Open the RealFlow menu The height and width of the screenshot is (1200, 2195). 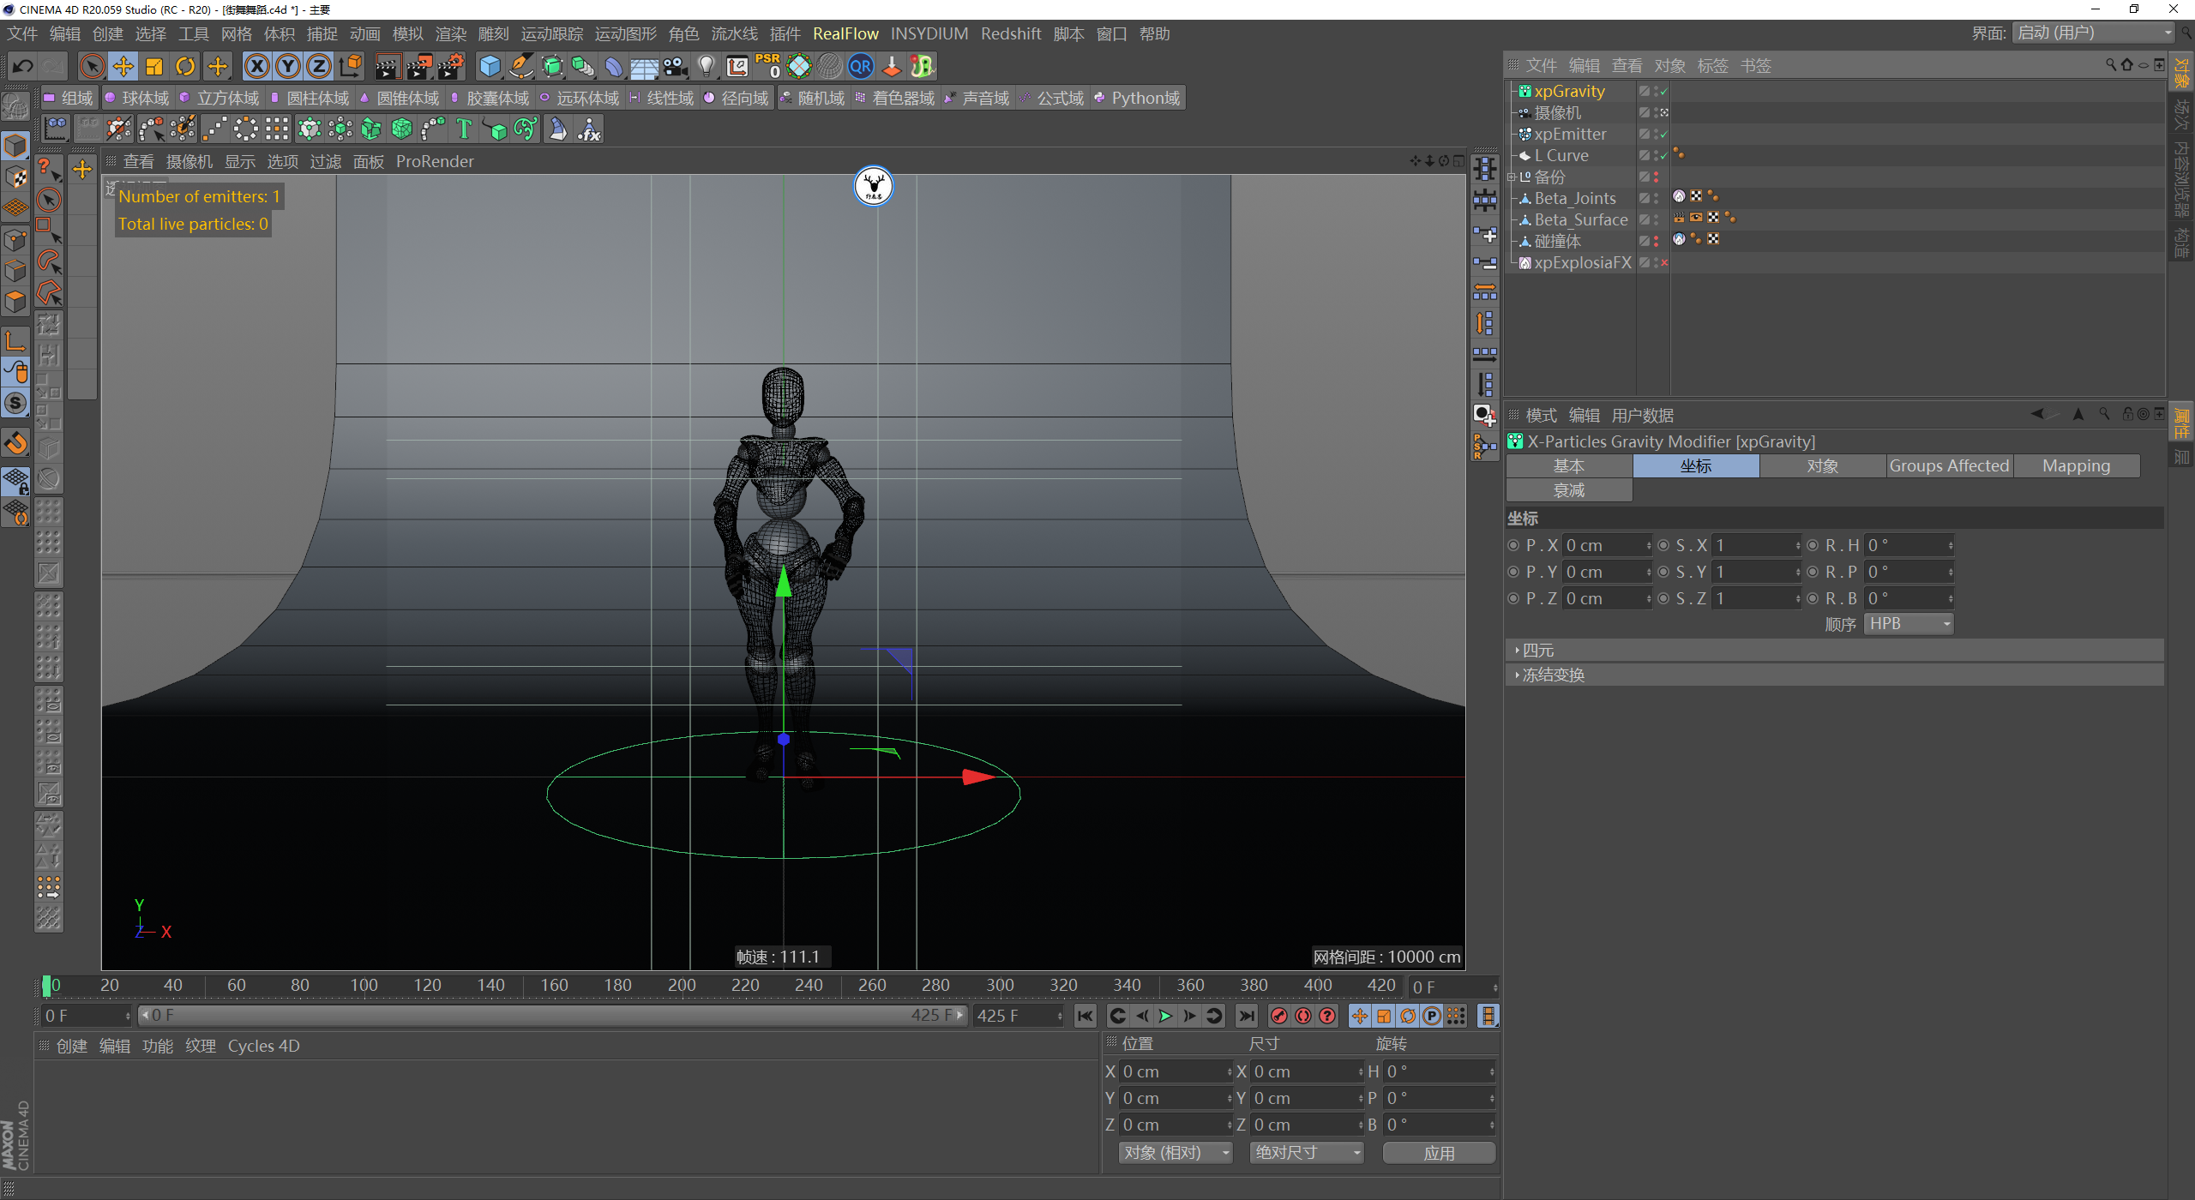pyautogui.click(x=845, y=33)
